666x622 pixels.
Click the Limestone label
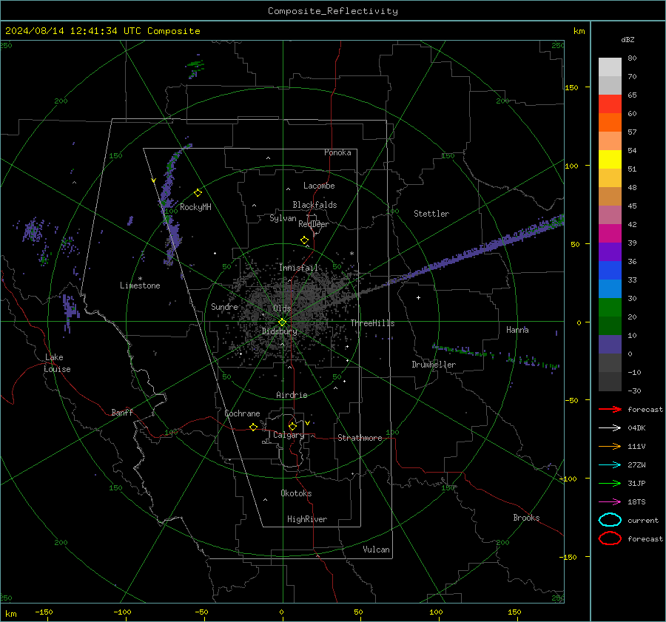[x=140, y=285]
